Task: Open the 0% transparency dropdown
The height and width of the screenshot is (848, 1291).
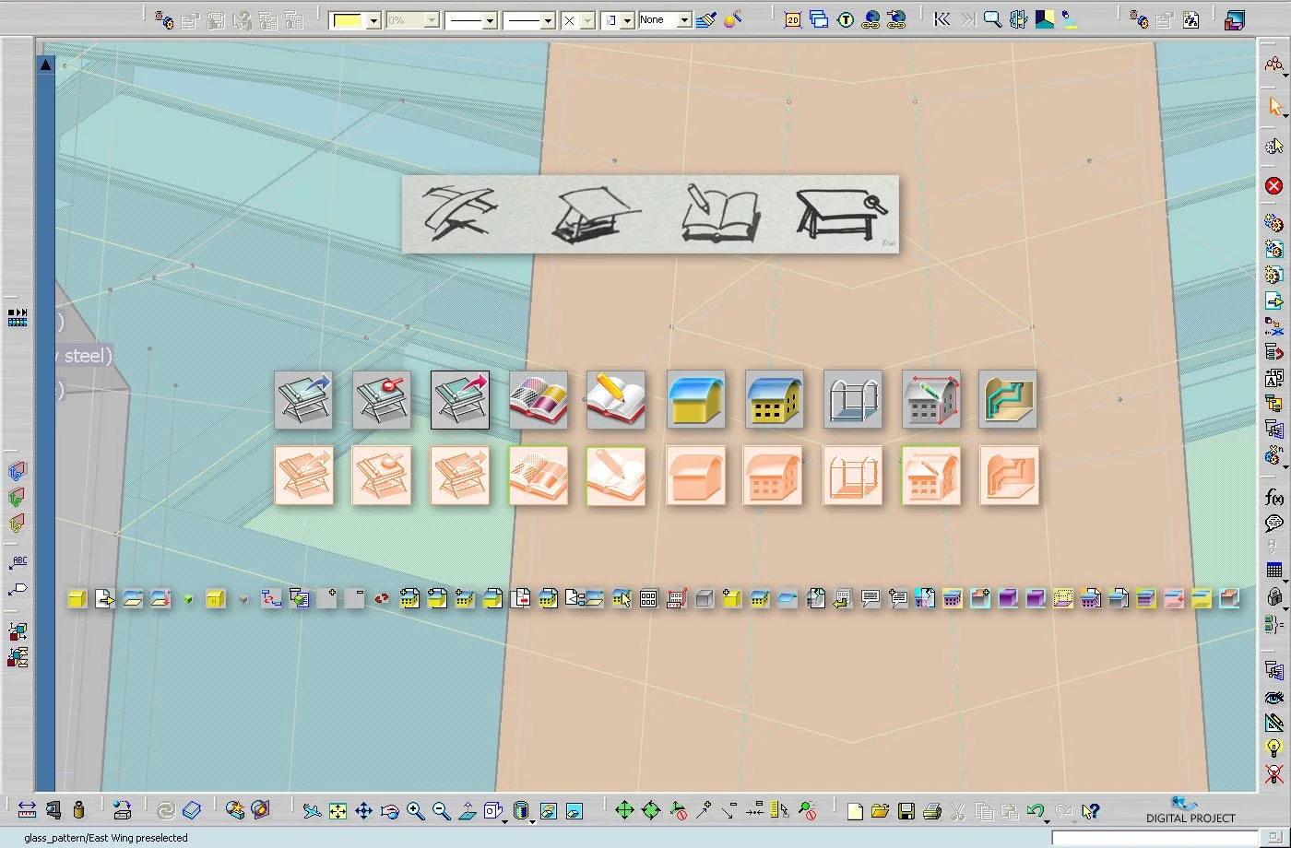Action: [432, 20]
